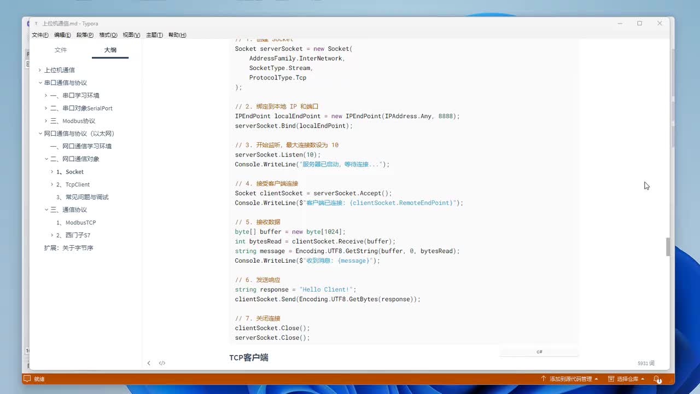Screen dimensions: 700x394
Task: Expand chevron beside 三、Modbus协议
Action: click(46, 121)
